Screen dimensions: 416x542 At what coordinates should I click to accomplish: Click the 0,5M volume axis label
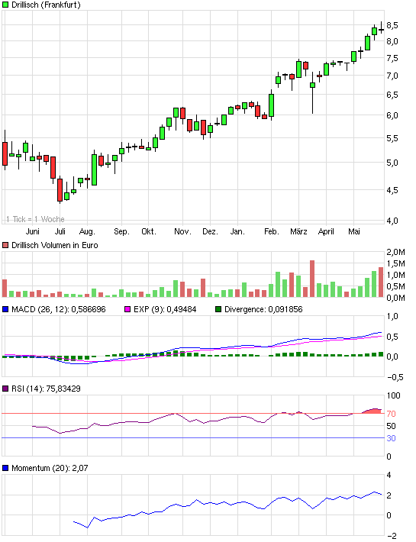[395, 286]
